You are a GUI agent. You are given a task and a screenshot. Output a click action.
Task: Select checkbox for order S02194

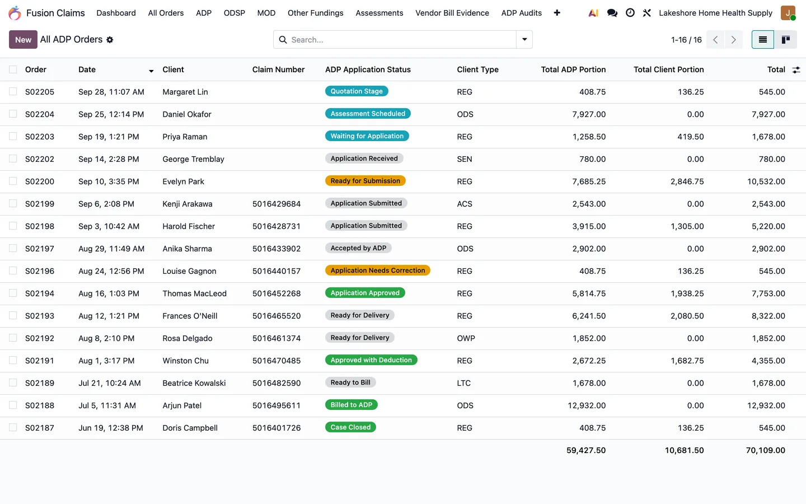13,293
